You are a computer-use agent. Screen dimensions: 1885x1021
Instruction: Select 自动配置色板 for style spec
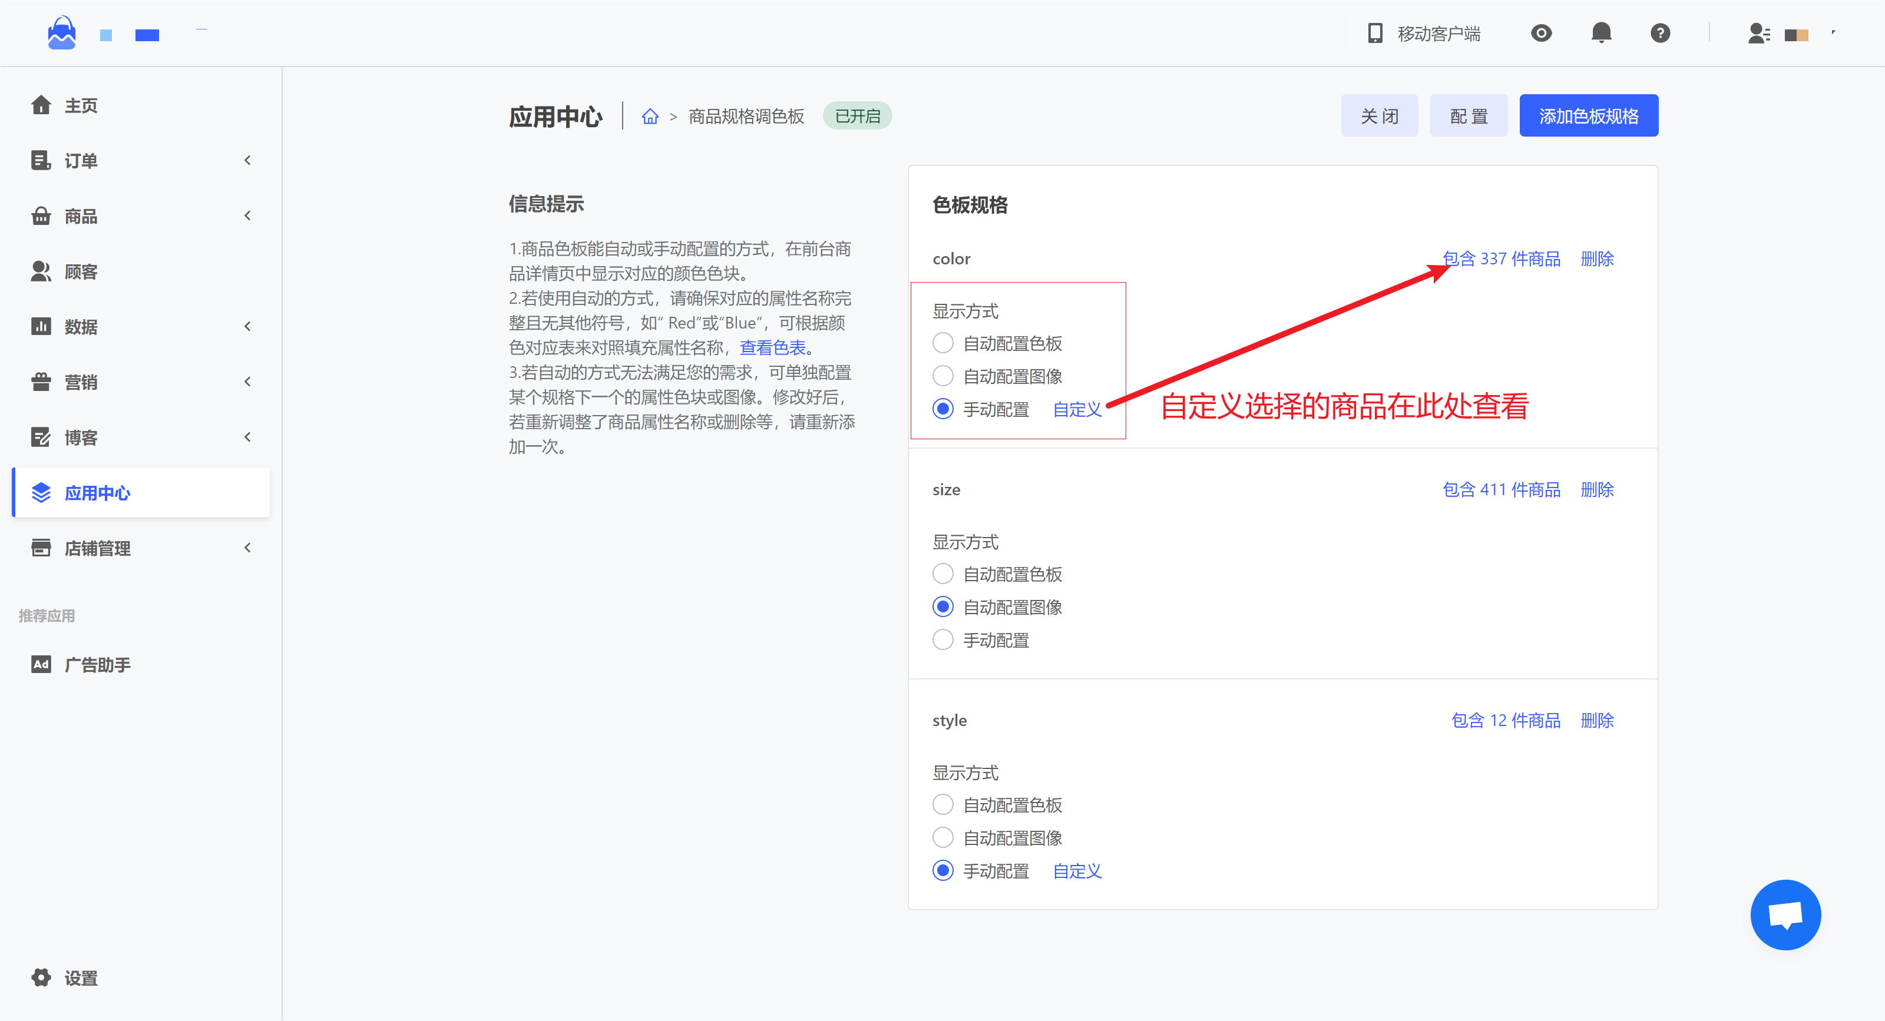(943, 804)
